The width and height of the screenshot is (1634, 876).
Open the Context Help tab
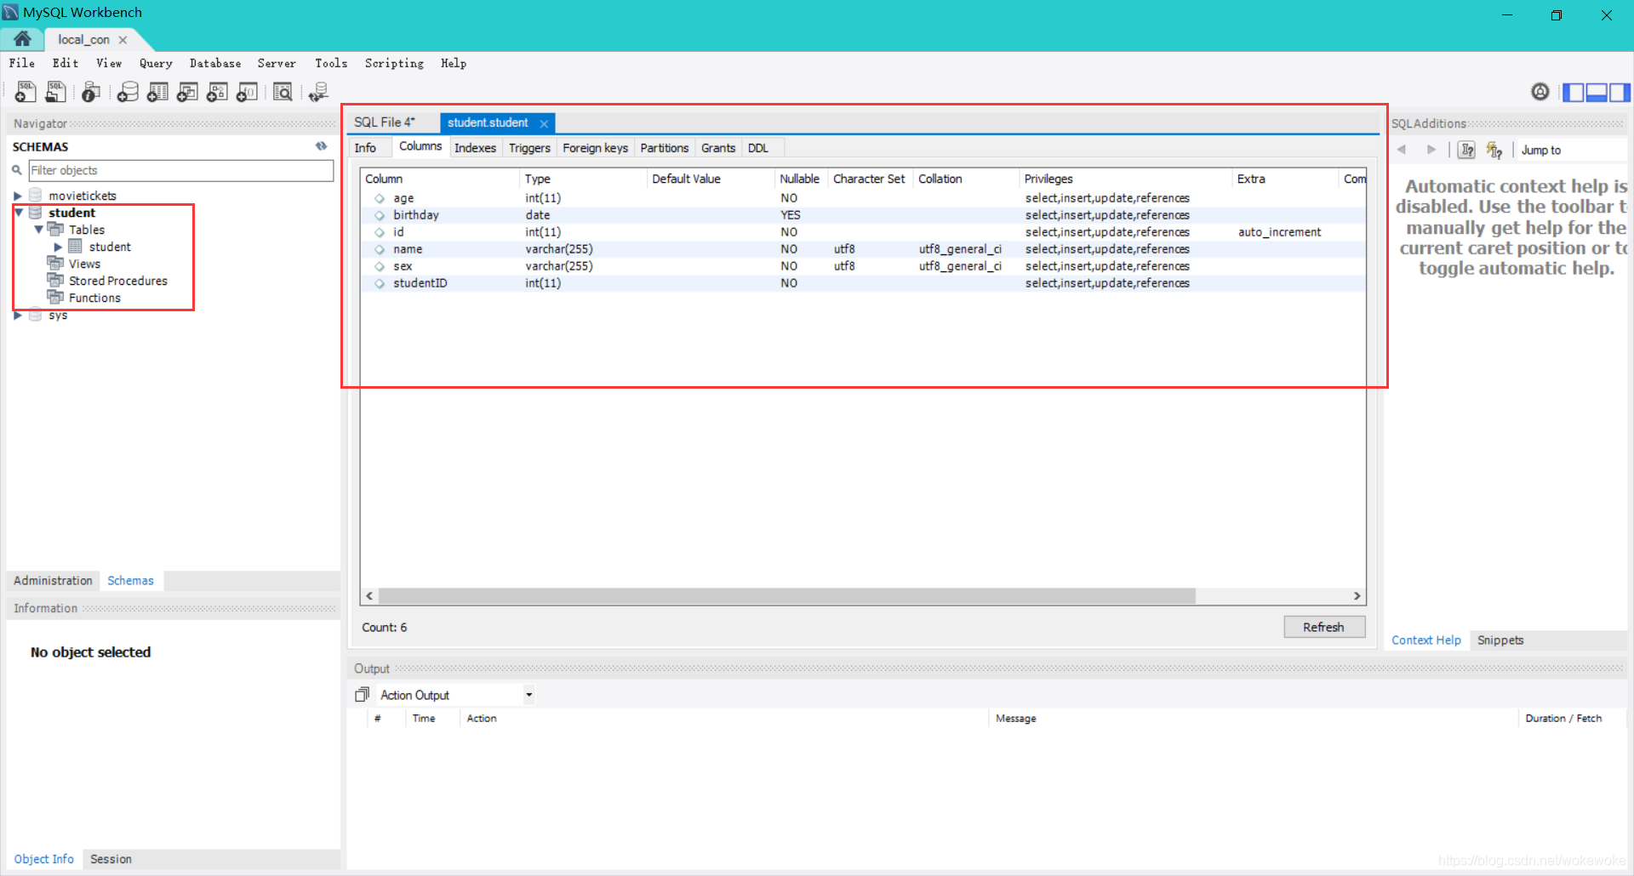[x=1426, y=640]
